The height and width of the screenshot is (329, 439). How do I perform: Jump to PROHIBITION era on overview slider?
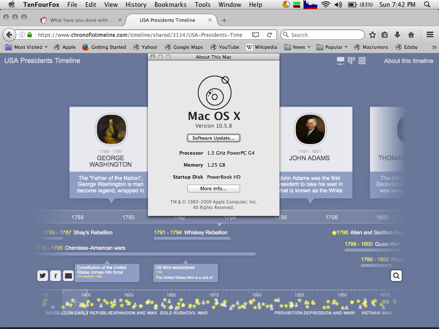(288, 313)
